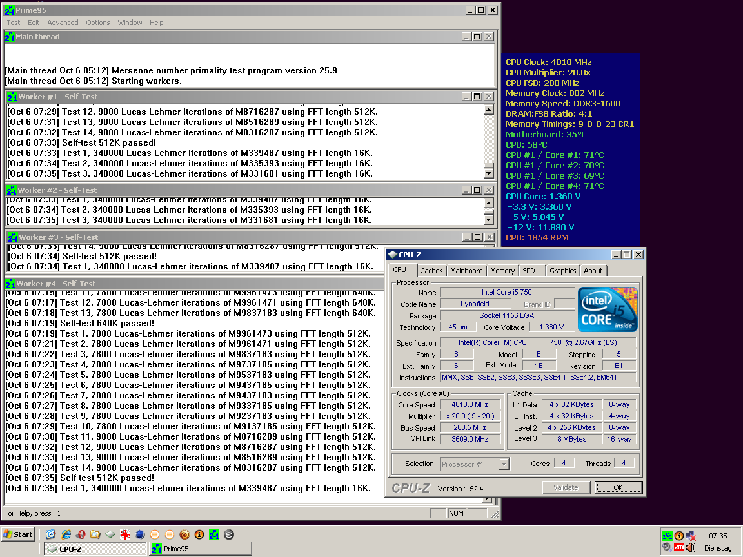Open the Windows Start menu
Screen dimensions: 743x557
tap(18, 534)
